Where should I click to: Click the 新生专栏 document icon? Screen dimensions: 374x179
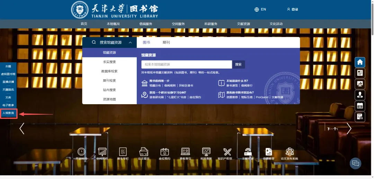(123, 152)
